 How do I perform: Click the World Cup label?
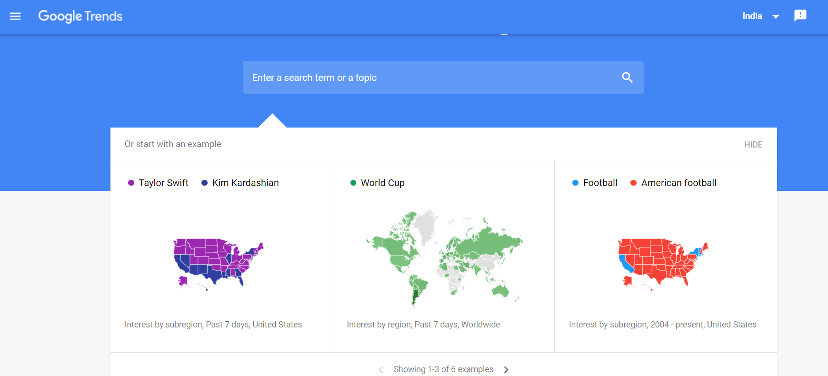tap(383, 183)
